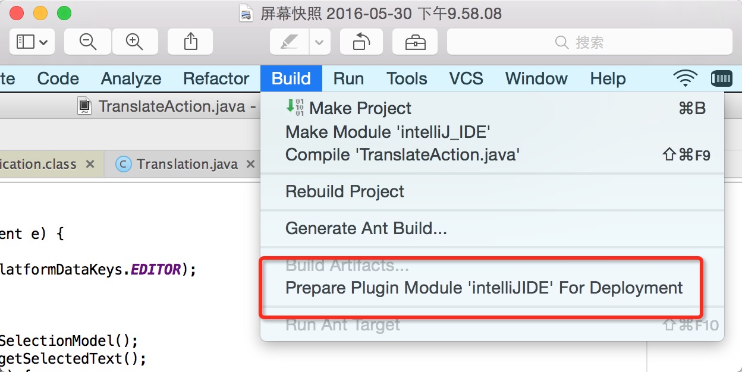Screen dimensions: 742x372
Task: Open the sidebar view dropdown
Action: 32,42
